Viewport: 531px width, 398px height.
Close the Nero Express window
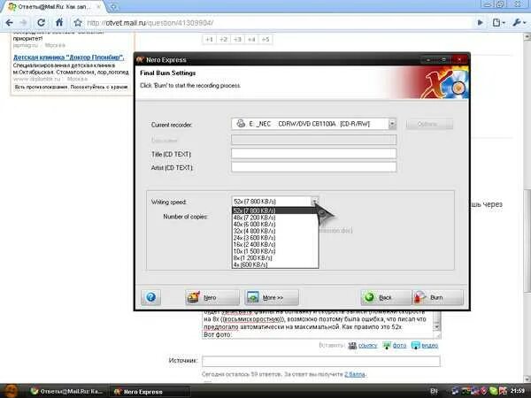[x=459, y=60]
